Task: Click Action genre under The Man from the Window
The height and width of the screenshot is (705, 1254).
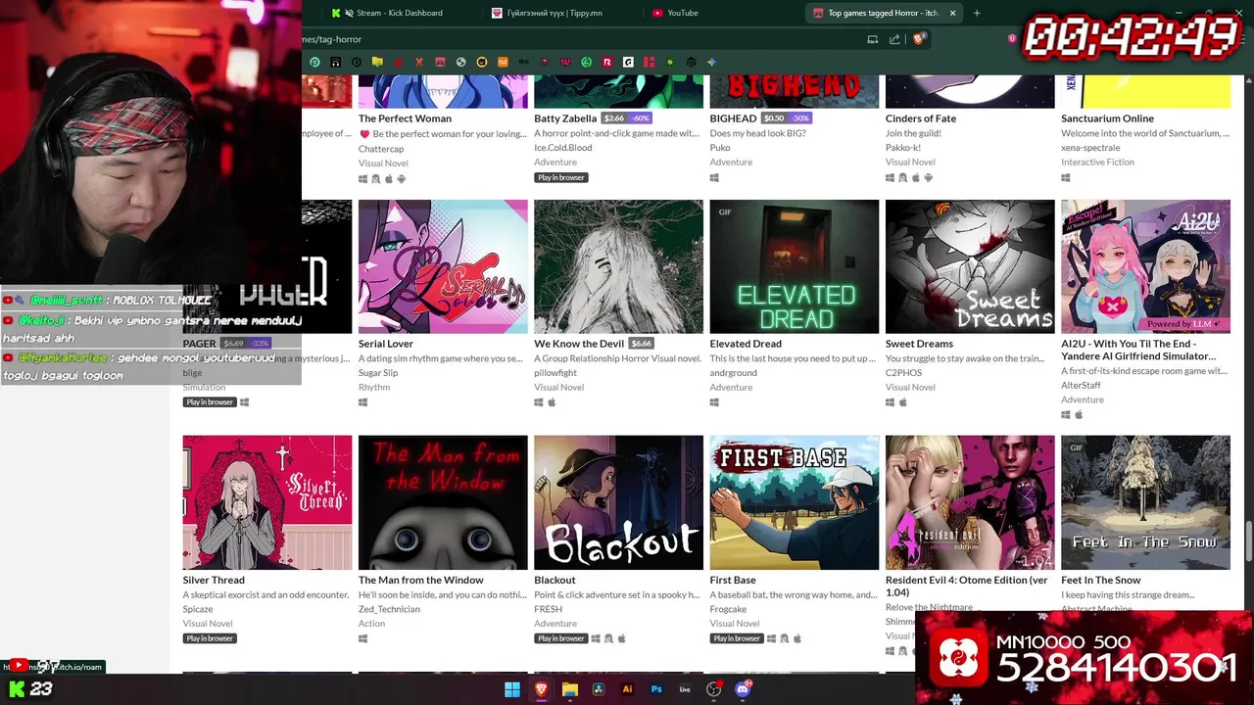Action: (371, 624)
